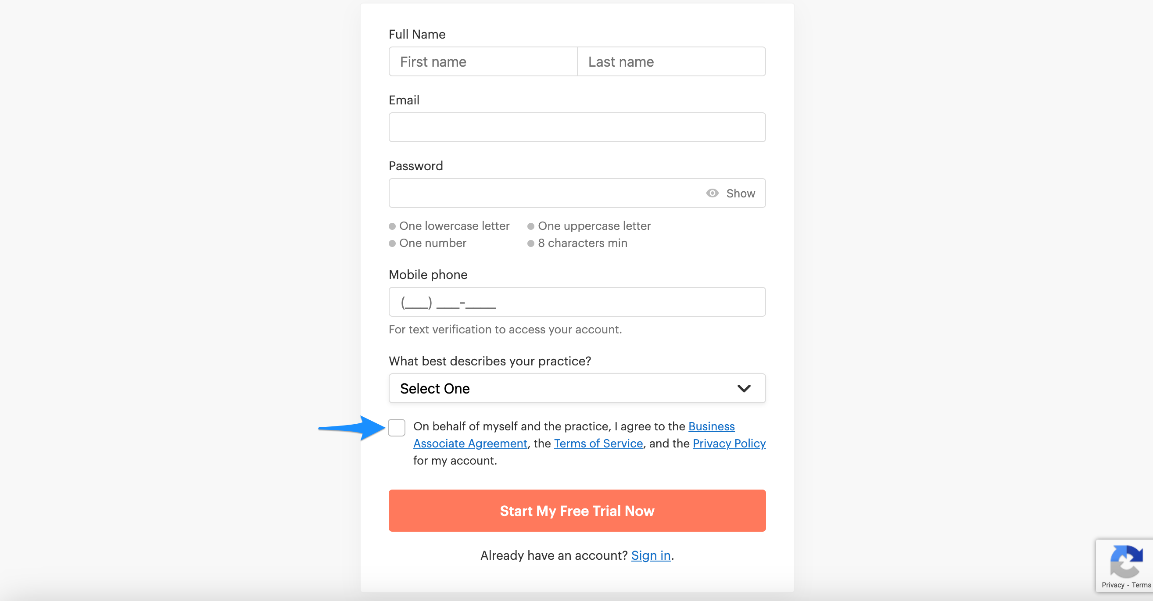
Task: Click the chevron arrow on practice dropdown
Action: coord(744,388)
